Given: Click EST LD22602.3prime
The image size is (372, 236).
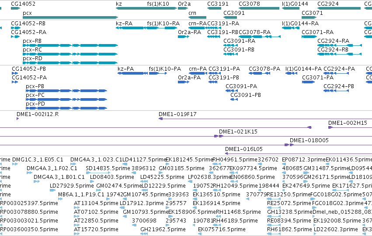Looking at the screenshot, I should [316, 234].
